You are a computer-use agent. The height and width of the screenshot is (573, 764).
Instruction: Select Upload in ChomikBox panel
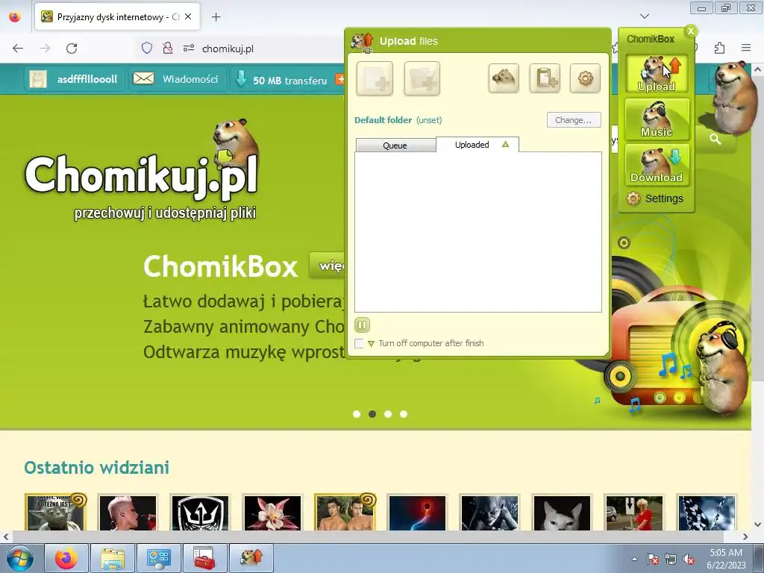[657, 74]
